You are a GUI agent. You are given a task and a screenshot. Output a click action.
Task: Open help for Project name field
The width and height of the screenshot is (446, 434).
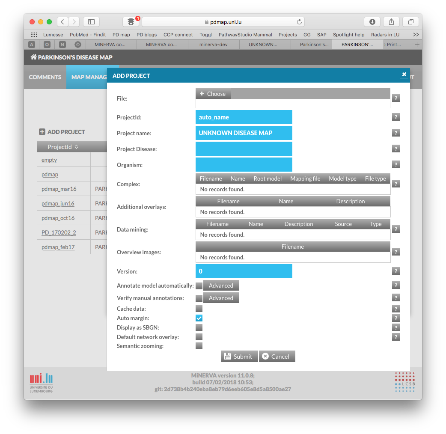395,133
